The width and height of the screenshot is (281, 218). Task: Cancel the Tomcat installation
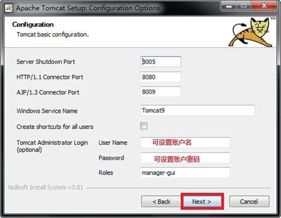249,202
